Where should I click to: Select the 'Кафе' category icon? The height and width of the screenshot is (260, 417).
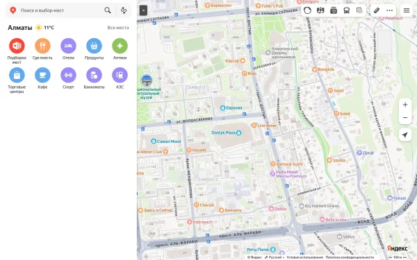42,75
